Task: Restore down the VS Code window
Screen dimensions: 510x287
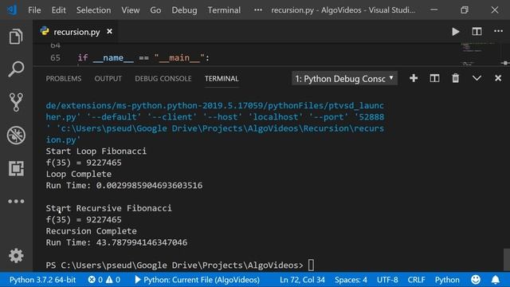Action: tap(465, 10)
